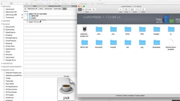The height and width of the screenshot is (101, 180).
Task: Switch archive window to column view
Action: click(86, 10)
